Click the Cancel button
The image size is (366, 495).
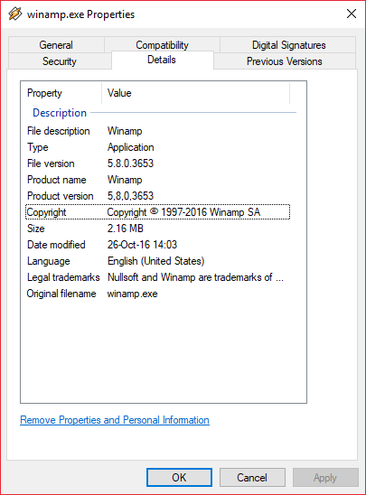click(x=252, y=477)
